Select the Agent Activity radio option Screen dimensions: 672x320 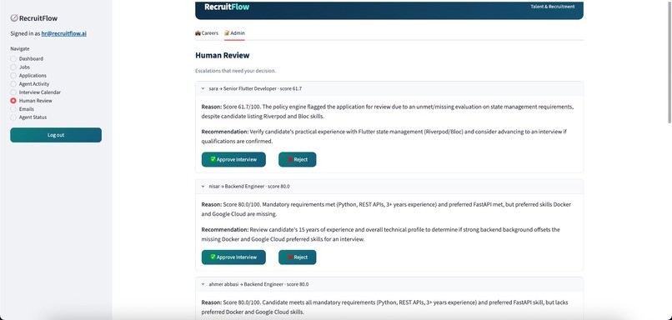(x=29, y=84)
